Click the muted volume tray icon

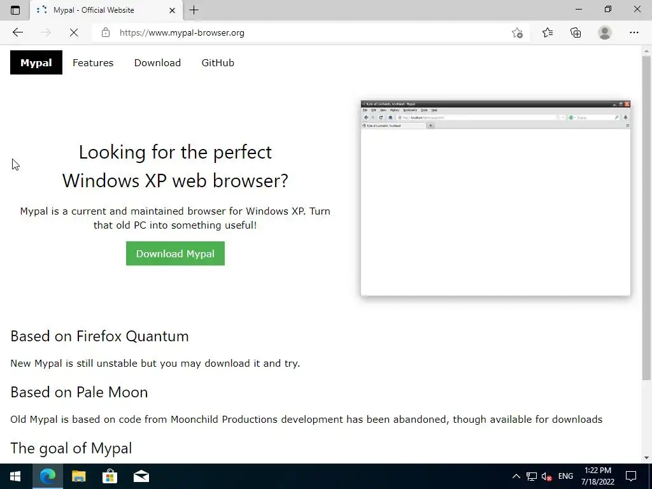(x=547, y=476)
